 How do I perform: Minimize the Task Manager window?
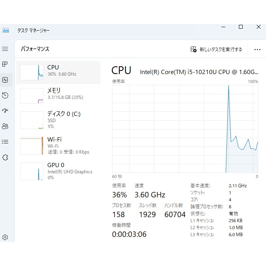223,27
